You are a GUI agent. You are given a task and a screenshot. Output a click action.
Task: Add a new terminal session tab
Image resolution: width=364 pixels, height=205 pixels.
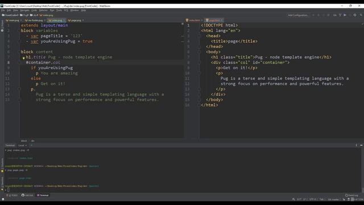31,146
